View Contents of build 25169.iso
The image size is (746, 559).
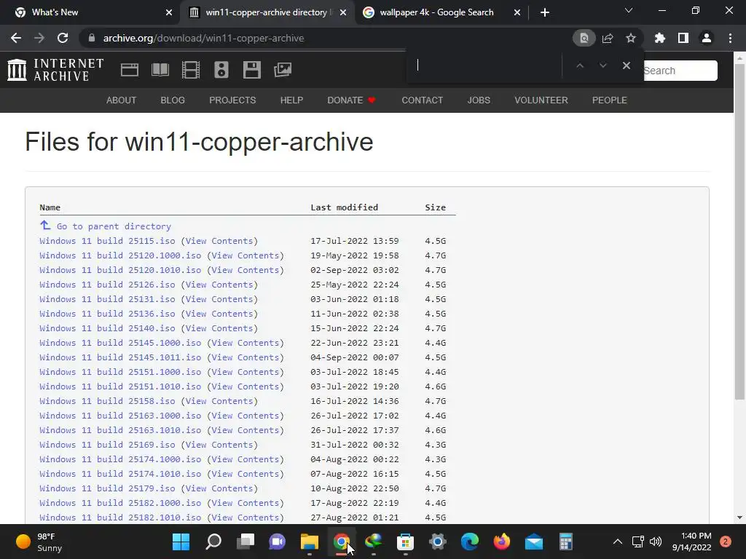coord(219,445)
